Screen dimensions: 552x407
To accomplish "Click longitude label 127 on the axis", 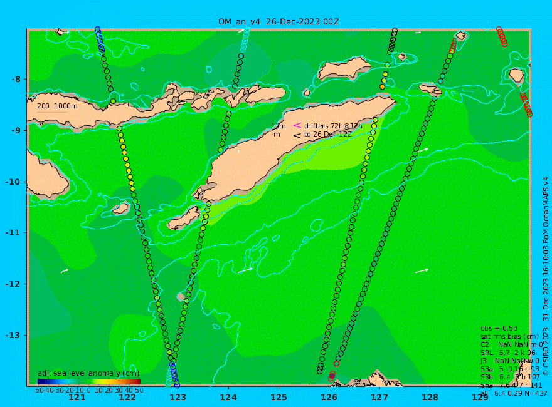I will pos(379,398).
